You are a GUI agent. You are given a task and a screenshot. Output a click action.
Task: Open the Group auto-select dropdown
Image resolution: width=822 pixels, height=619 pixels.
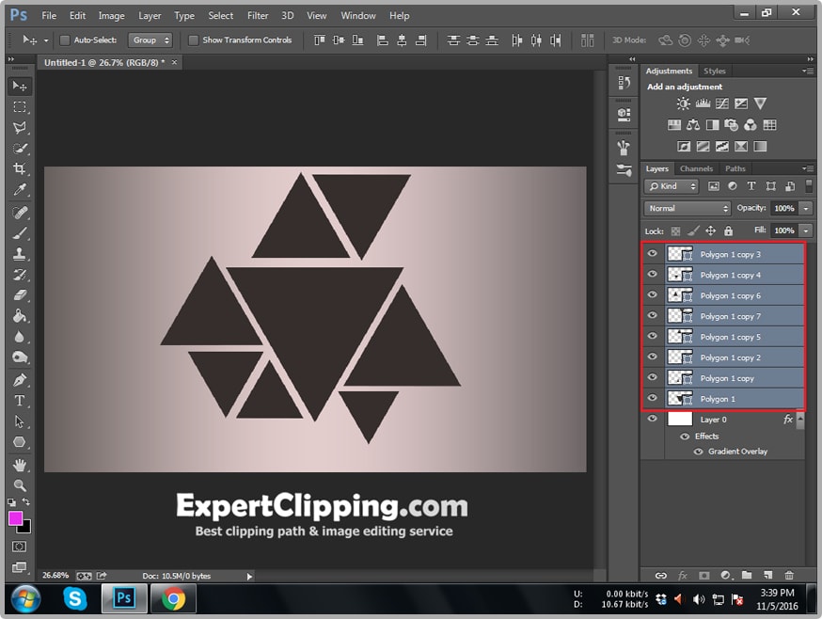pos(151,40)
